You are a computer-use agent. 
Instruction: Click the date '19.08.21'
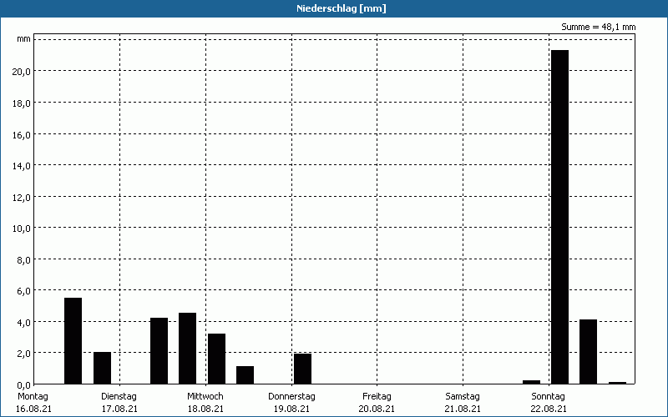click(291, 409)
